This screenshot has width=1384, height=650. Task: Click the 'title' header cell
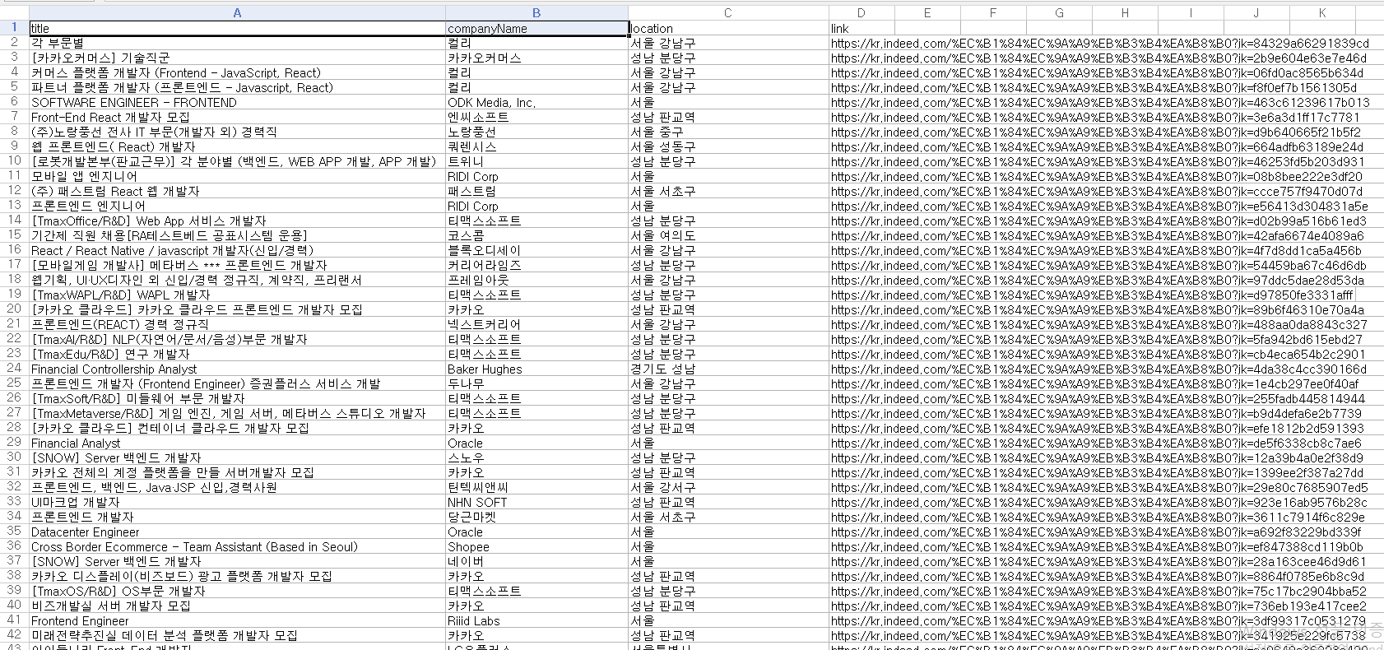237,28
